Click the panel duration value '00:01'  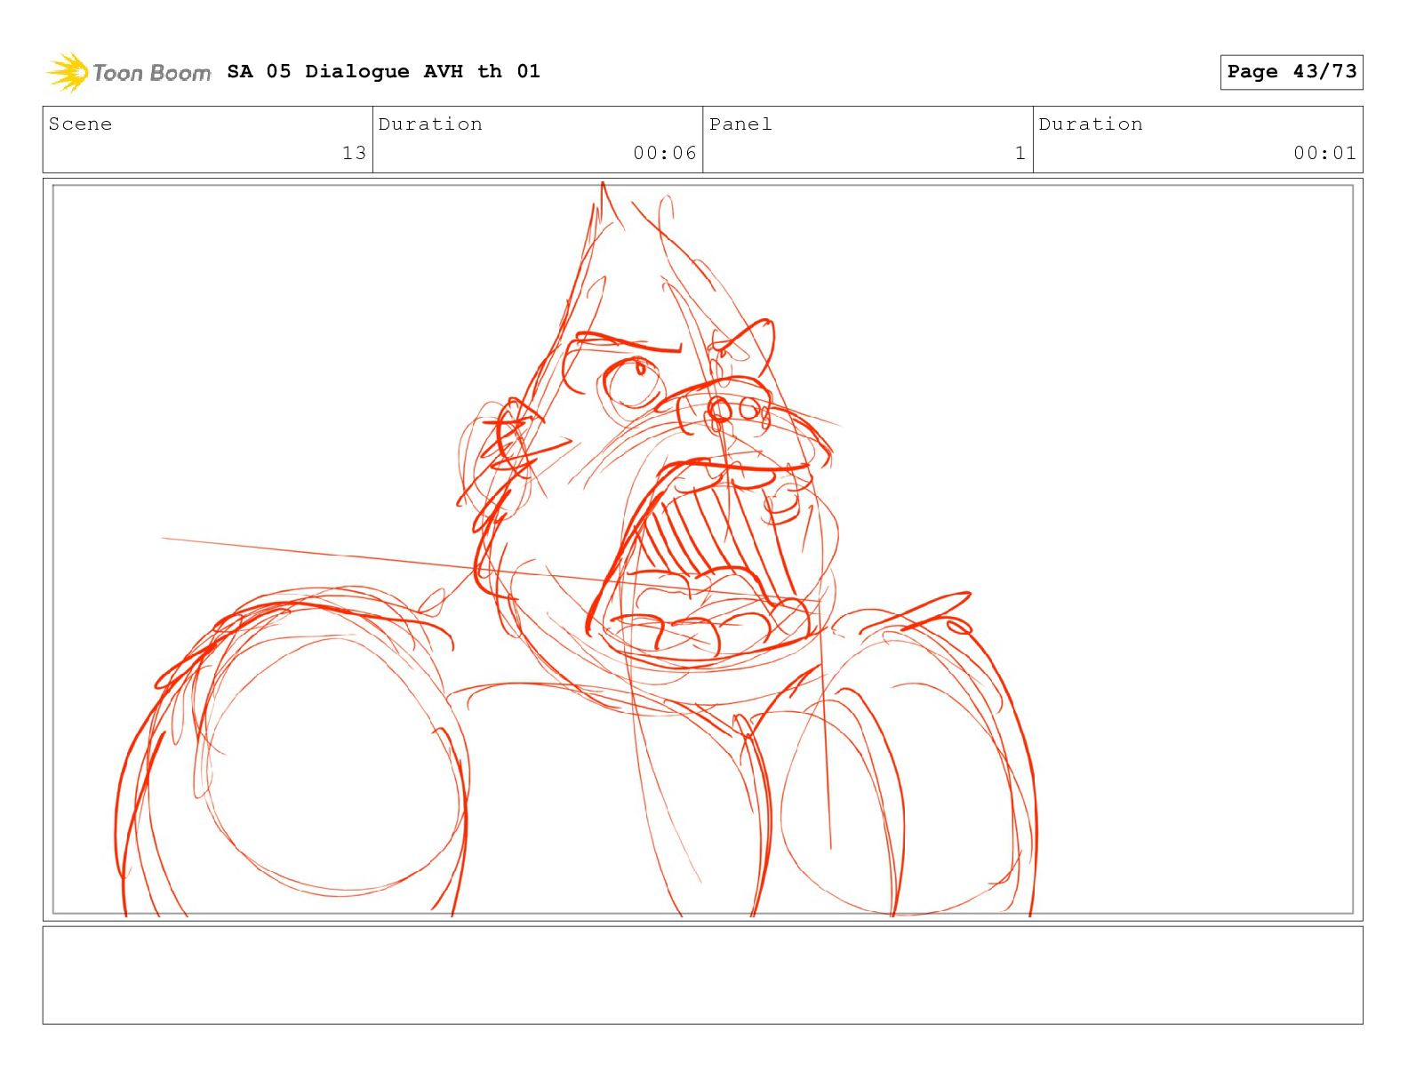click(1325, 153)
